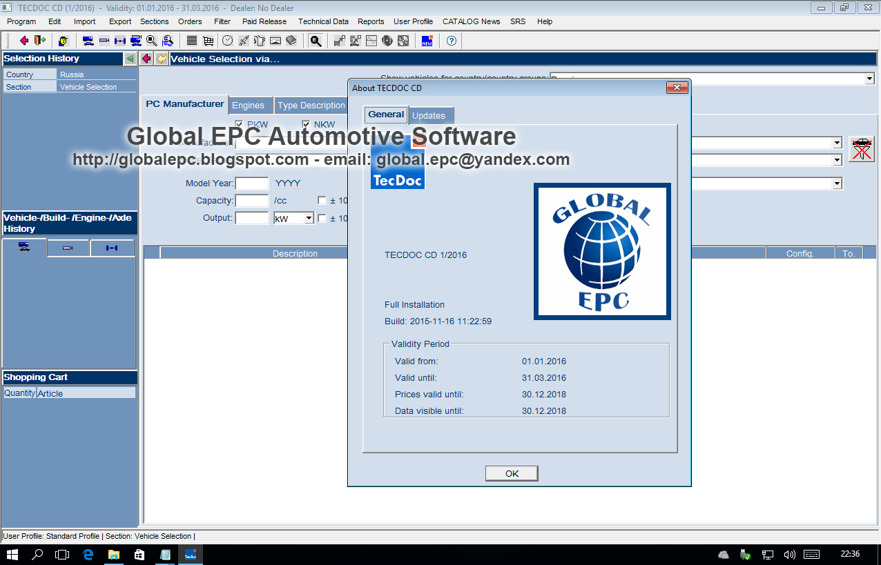Select the engine history tab icon
The height and width of the screenshot is (565, 881).
[68, 248]
